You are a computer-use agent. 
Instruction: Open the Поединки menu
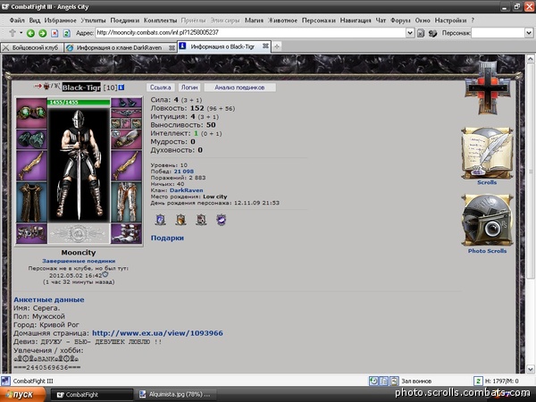click(x=124, y=21)
